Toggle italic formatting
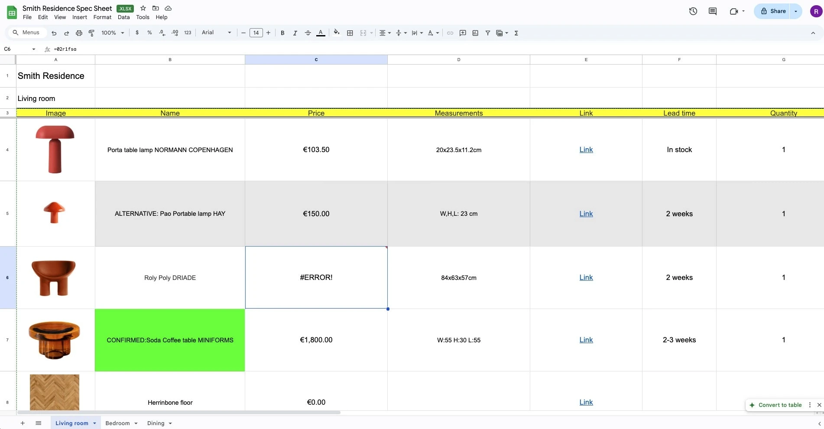Viewport: 824px width, 429px height. 295,33
